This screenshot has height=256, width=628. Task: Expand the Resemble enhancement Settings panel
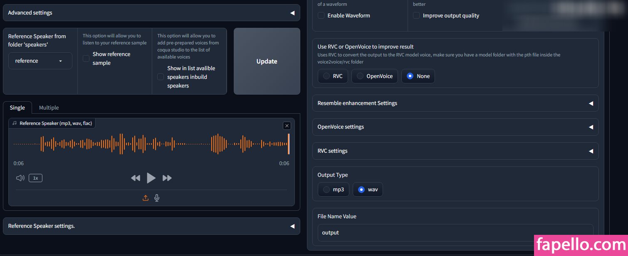click(x=455, y=103)
